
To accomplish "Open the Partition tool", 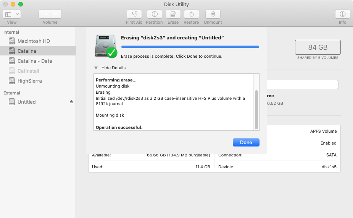I will [x=155, y=14].
